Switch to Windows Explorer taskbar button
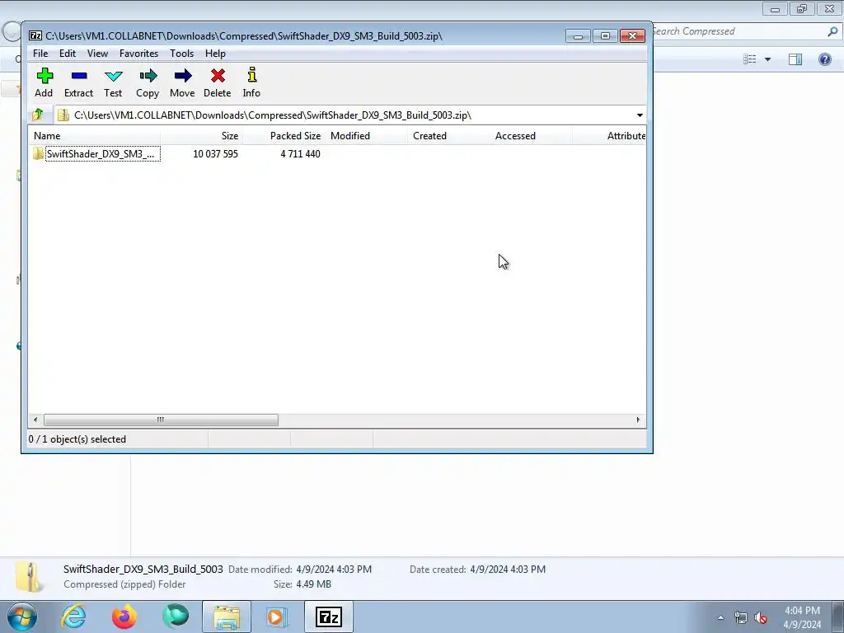The image size is (844, 633). tap(227, 617)
